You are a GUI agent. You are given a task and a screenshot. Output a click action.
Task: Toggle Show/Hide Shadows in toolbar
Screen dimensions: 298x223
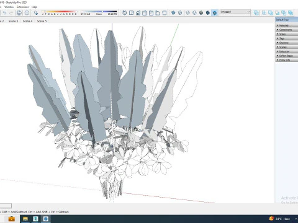point(36,13)
